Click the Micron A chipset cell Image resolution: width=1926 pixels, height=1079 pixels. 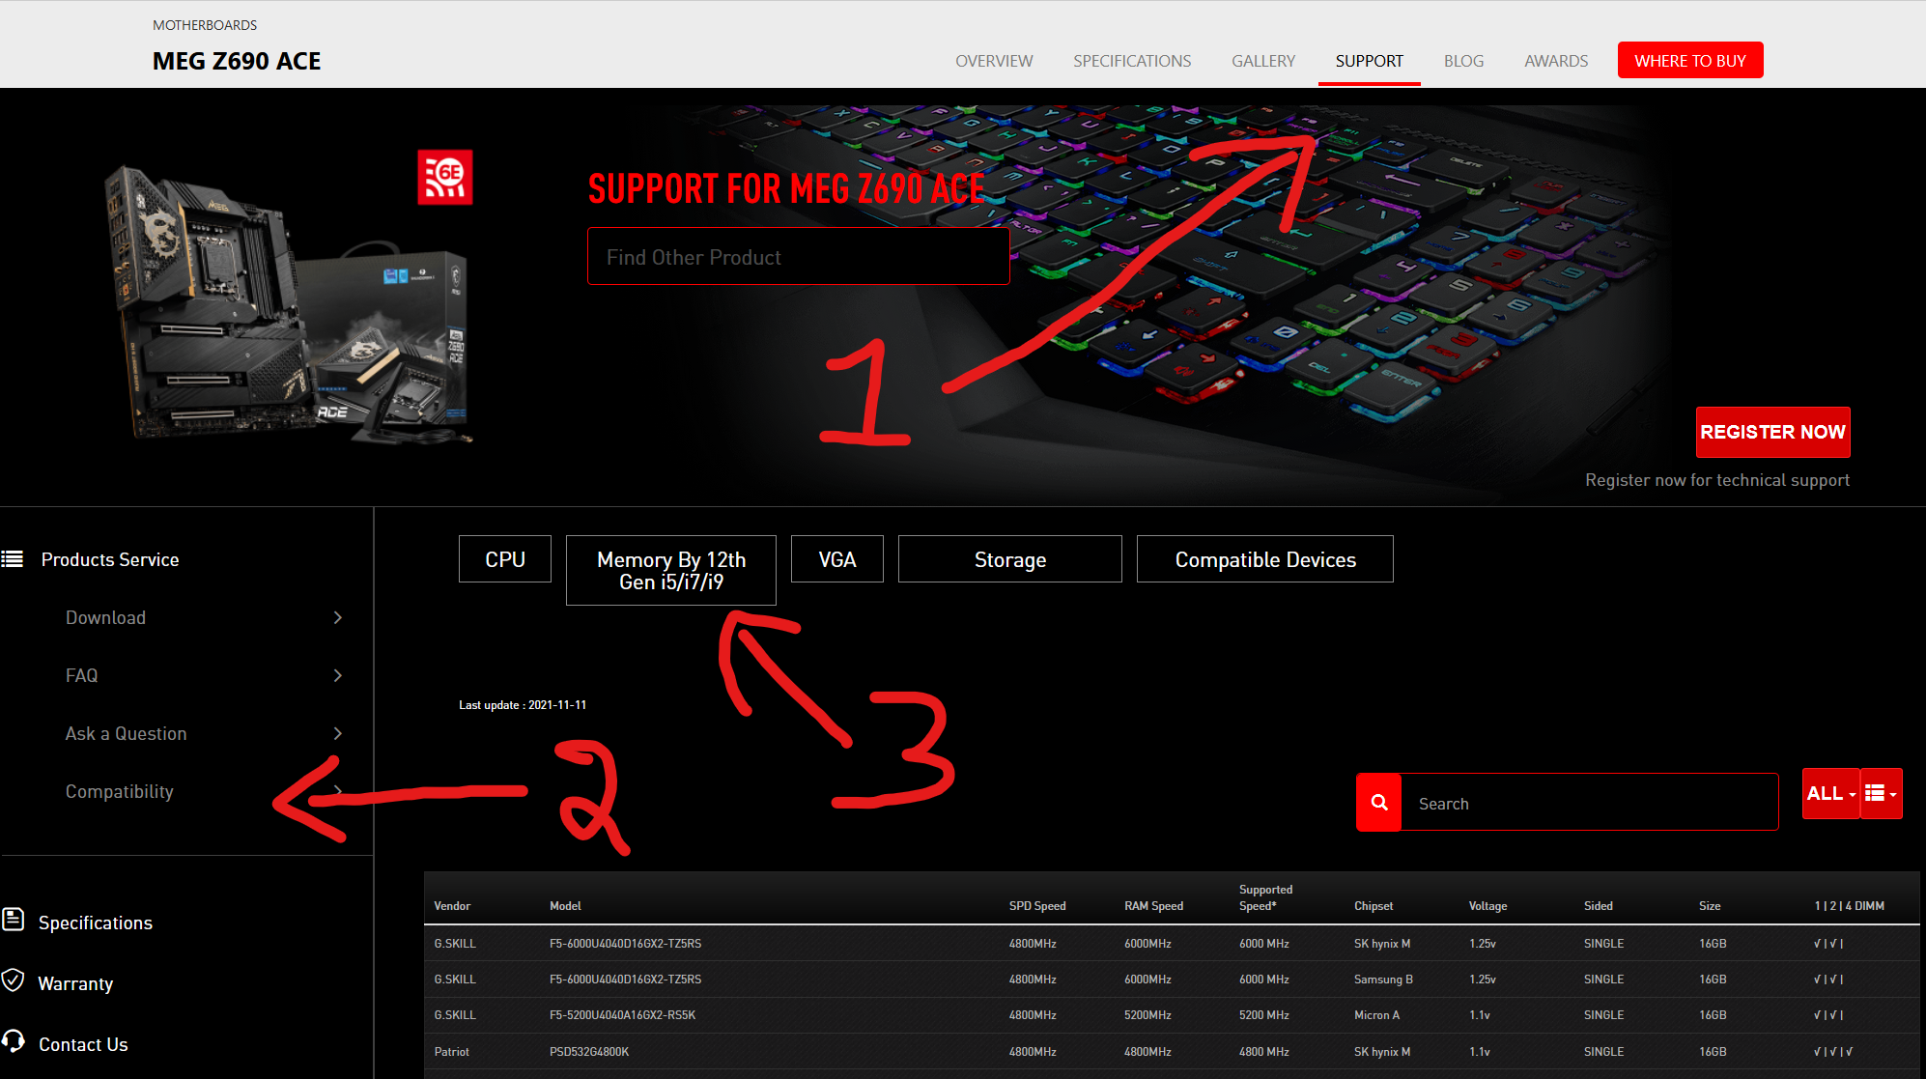tap(1376, 1015)
